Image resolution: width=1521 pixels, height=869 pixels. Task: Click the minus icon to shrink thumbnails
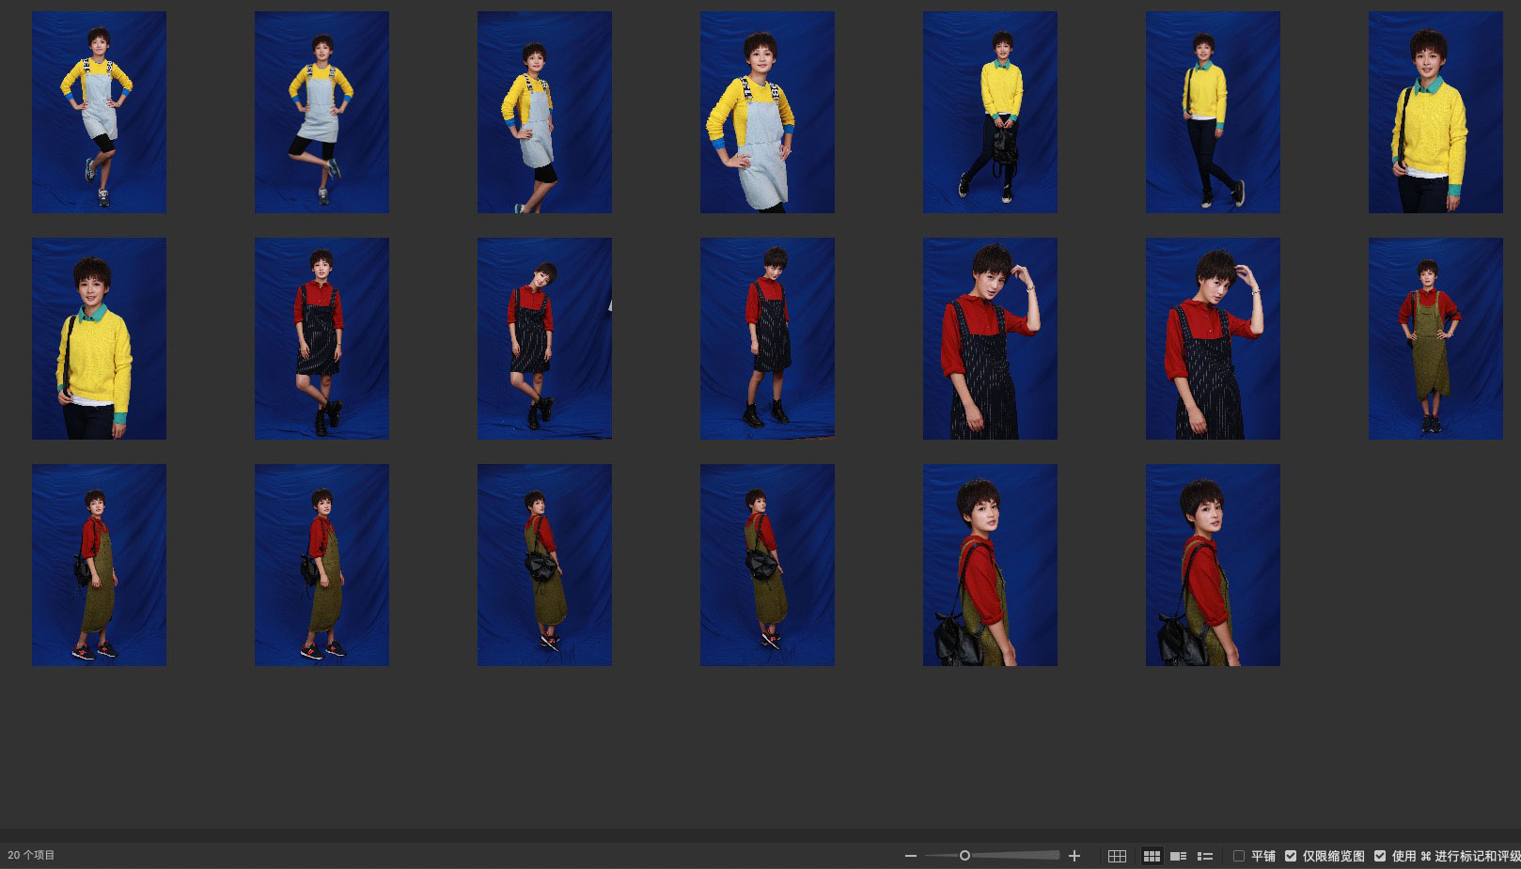(910, 856)
